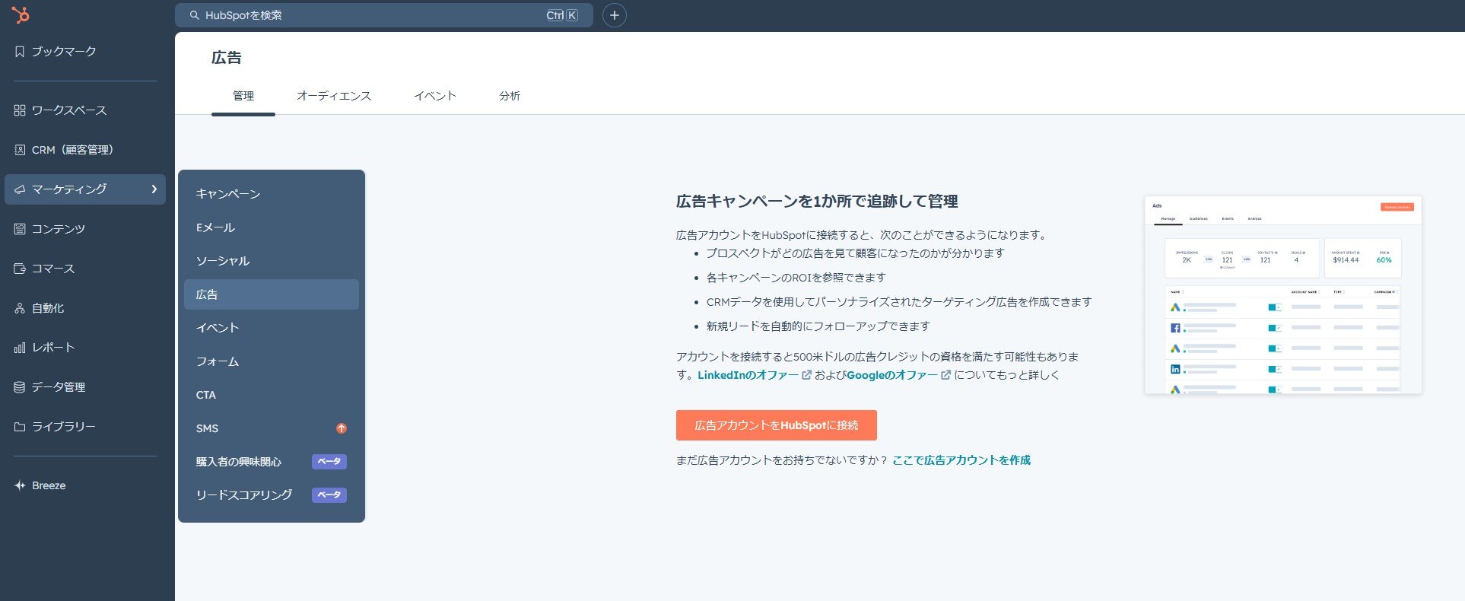
Task: Open Breeze in the sidebar
Action: click(x=85, y=485)
